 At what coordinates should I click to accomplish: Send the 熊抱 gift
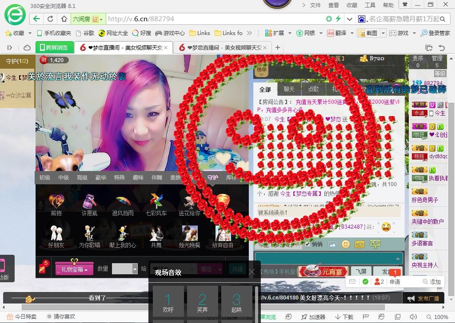pyautogui.click(x=56, y=205)
